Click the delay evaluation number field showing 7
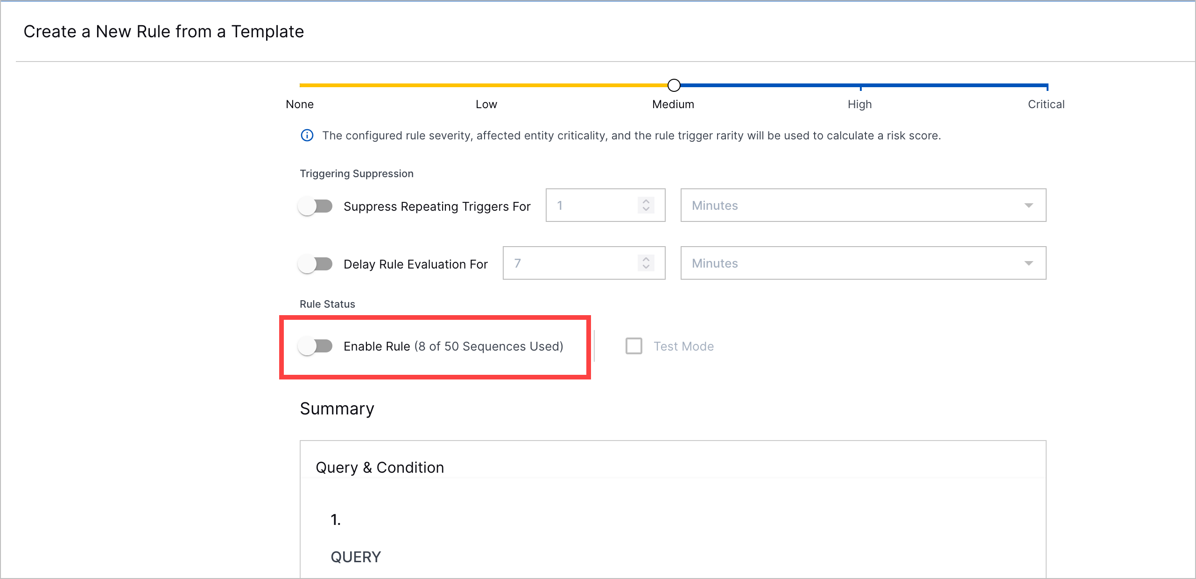This screenshot has height=579, width=1196. (x=584, y=263)
